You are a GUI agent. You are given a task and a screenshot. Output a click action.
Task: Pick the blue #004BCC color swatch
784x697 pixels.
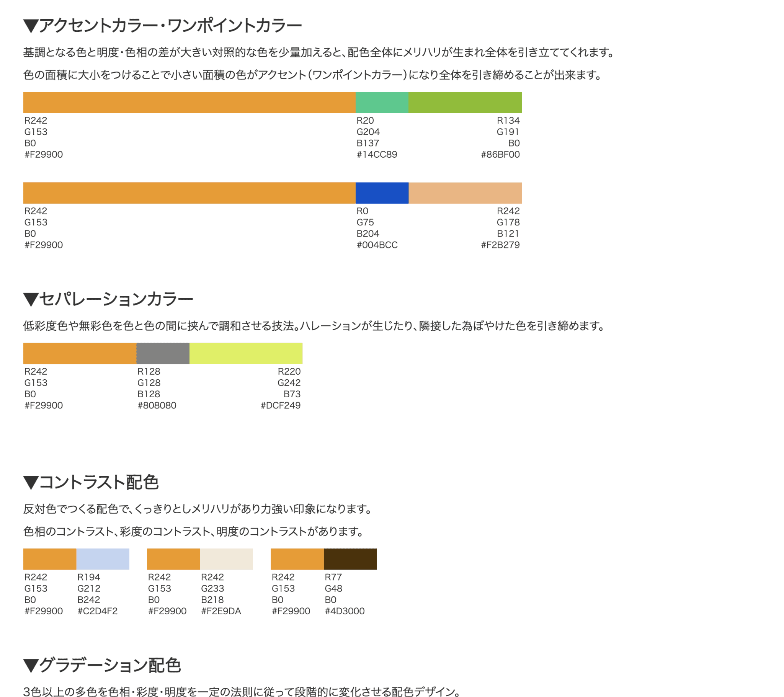point(382,193)
